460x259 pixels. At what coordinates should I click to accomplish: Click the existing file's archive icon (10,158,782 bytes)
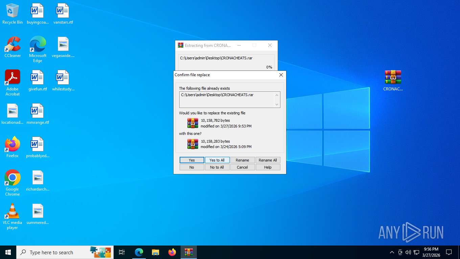(x=193, y=123)
